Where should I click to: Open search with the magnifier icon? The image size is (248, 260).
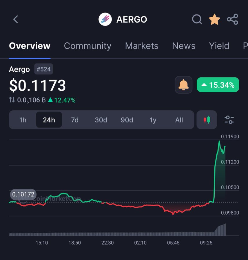(197, 20)
